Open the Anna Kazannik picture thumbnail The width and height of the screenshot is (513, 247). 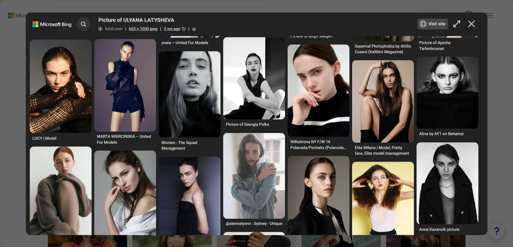click(447, 183)
